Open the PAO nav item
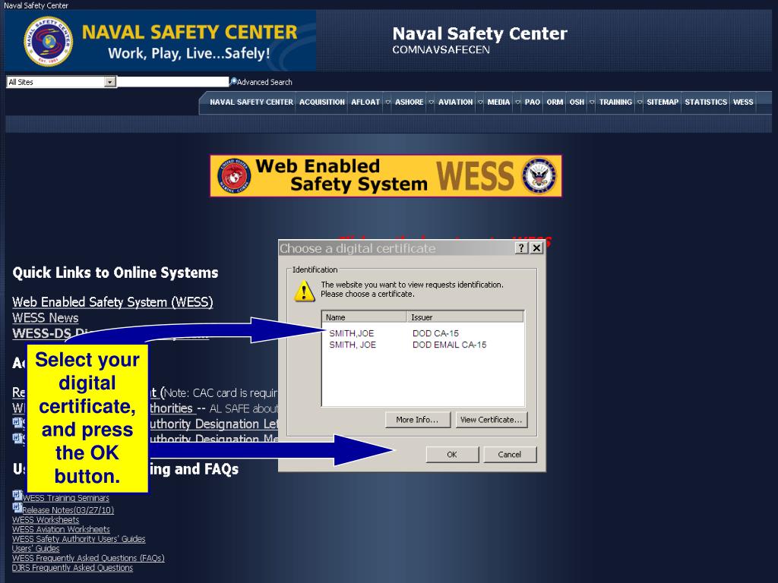The image size is (778, 583). point(533,102)
